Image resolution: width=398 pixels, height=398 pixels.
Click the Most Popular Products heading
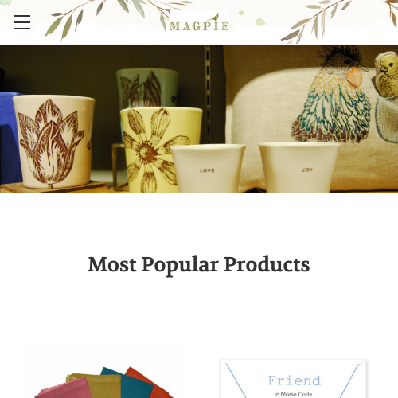pos(199,265)
